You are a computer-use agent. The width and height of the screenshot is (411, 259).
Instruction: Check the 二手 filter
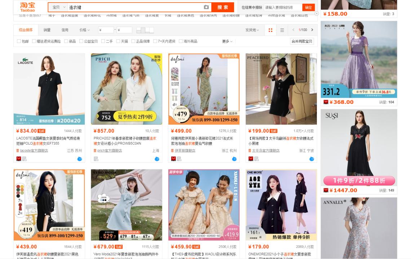click(x=103, y=41)
